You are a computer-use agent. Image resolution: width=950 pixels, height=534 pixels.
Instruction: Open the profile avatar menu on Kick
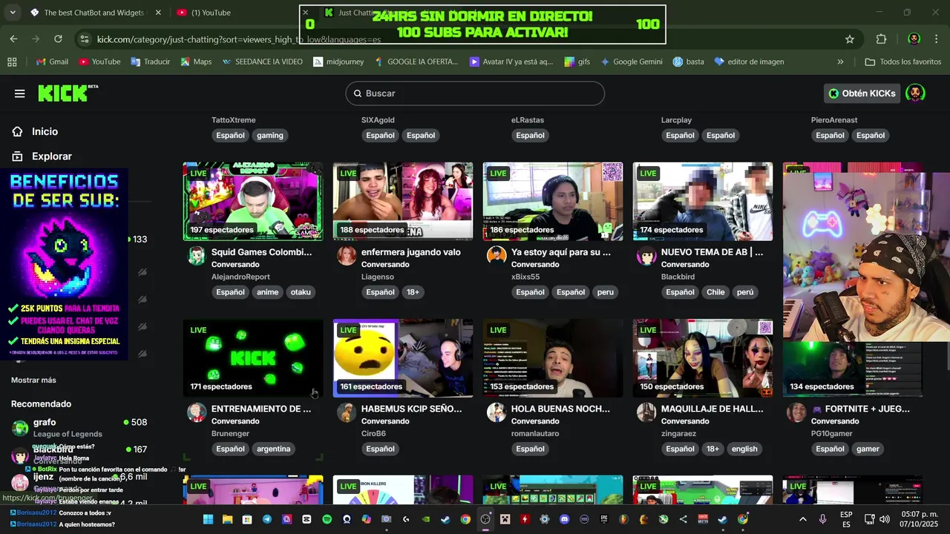[915, 93]
